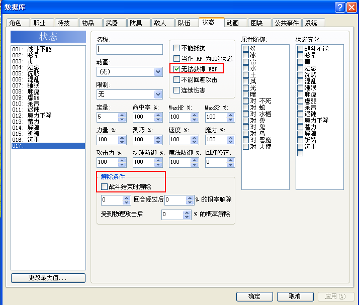Switch to the 系统 tab
The height and width of the screenshot is (305, 359).
tap(313, 23)
